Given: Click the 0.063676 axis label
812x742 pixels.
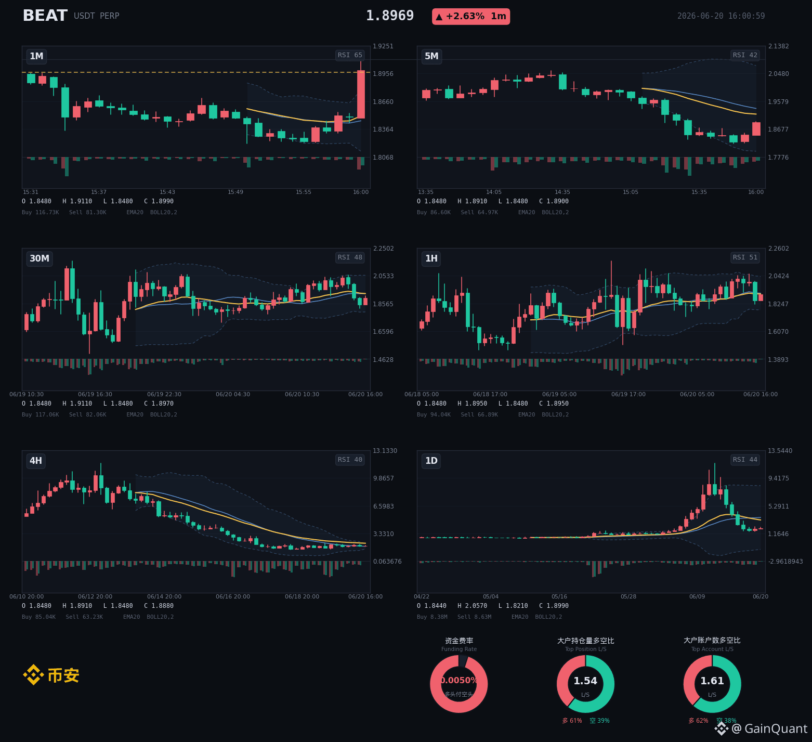Looking at the screenshot, I should 387,562.
